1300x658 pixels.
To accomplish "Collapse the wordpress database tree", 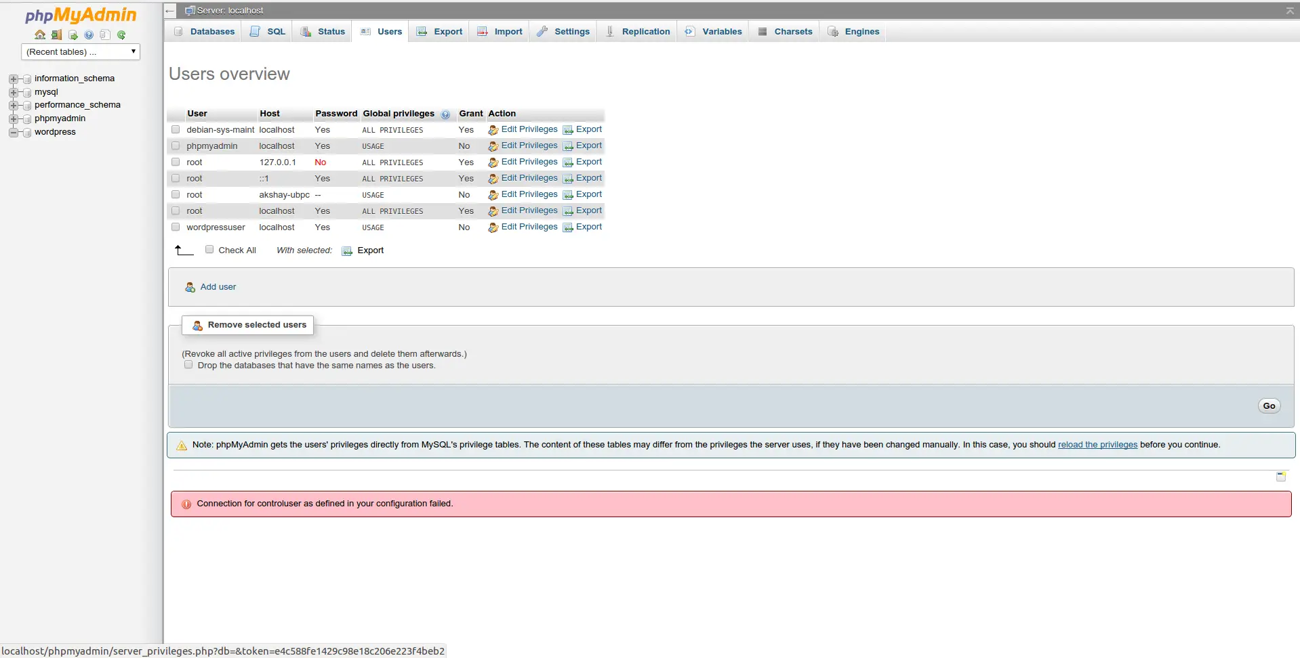I will [13, 133].
